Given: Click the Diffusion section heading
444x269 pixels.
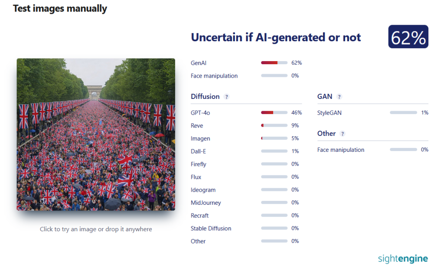Looking at the screenshot, I should [205, 96].
